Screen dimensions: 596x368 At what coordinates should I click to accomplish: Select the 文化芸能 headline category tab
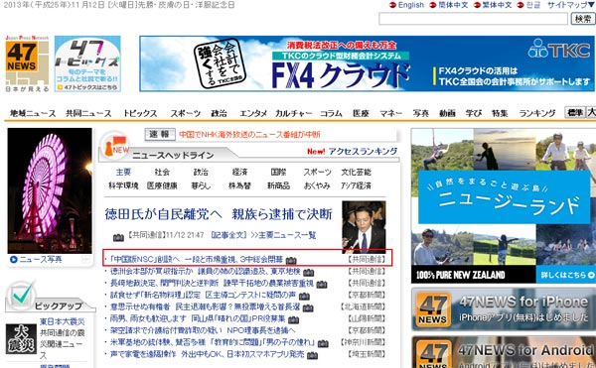coord(356,172)
